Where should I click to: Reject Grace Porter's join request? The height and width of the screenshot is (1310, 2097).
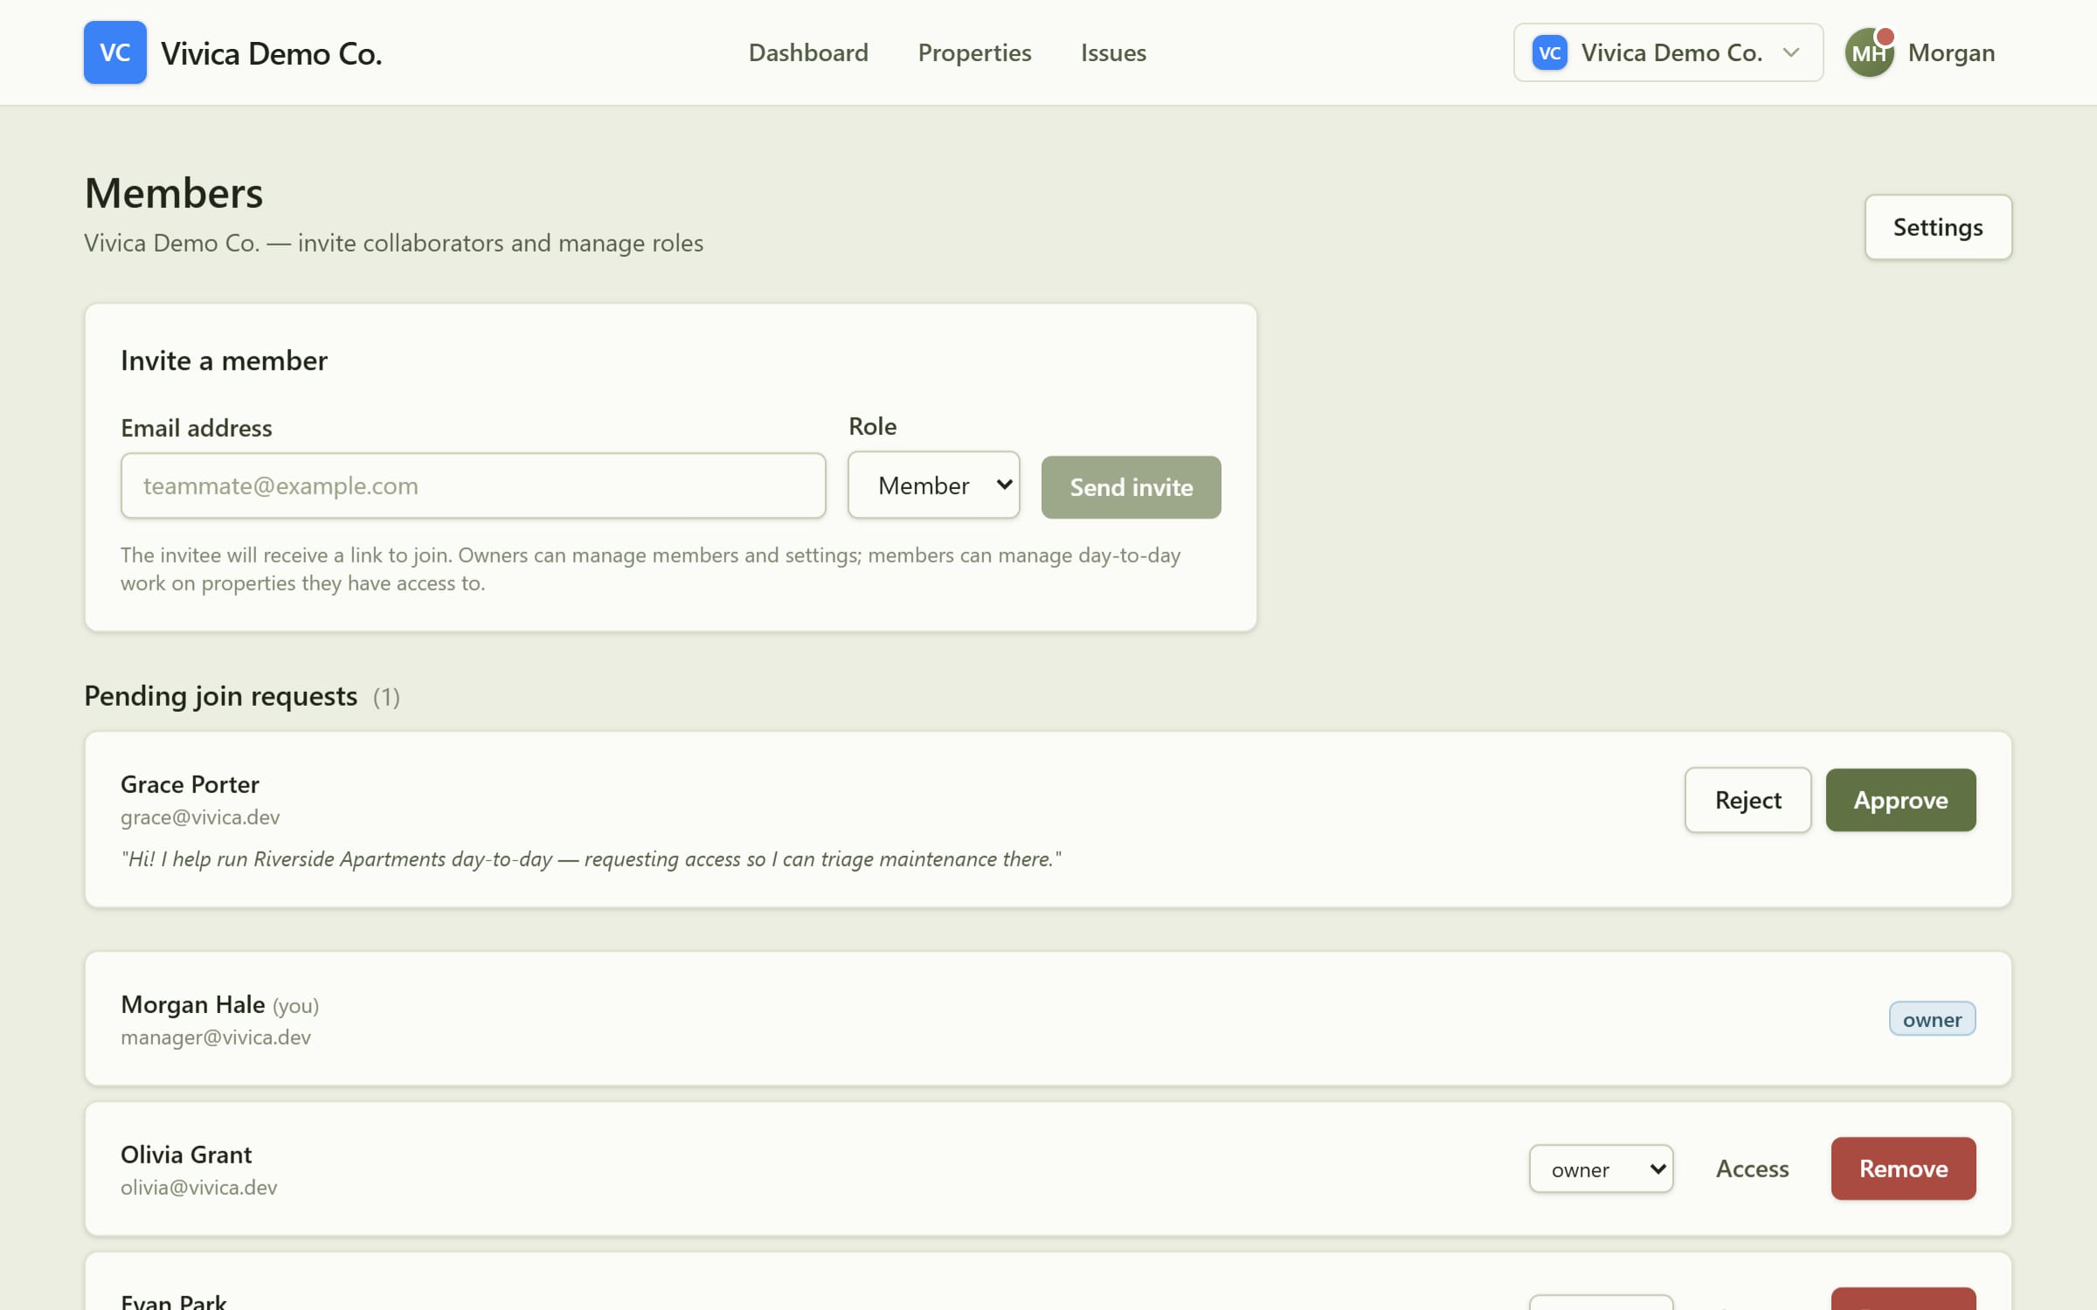1747,800
